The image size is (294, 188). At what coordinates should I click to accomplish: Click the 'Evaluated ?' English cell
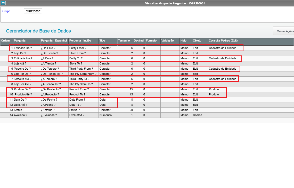84,115
